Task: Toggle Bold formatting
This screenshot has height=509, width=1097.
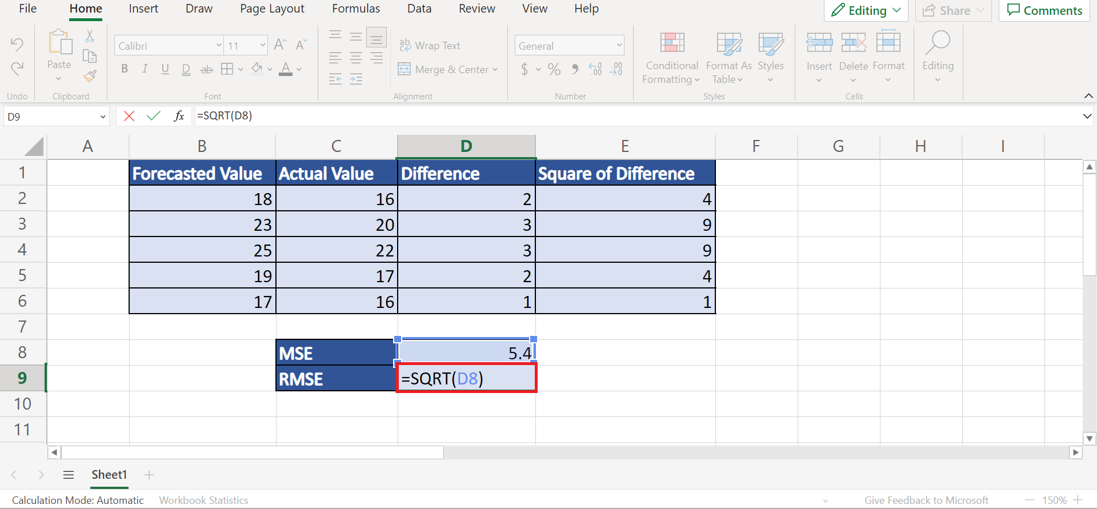Action: [x=125, y=69]
